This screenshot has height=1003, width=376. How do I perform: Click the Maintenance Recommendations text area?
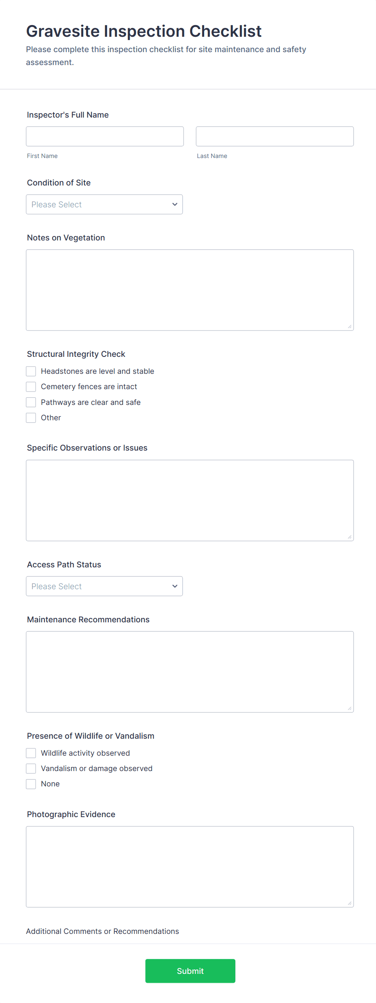coord(190,672)
